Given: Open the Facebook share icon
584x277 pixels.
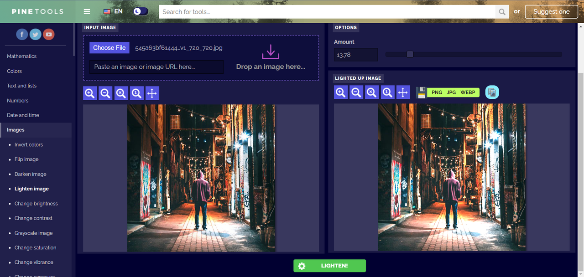Looking at the screenshot, I should (22, 34).
